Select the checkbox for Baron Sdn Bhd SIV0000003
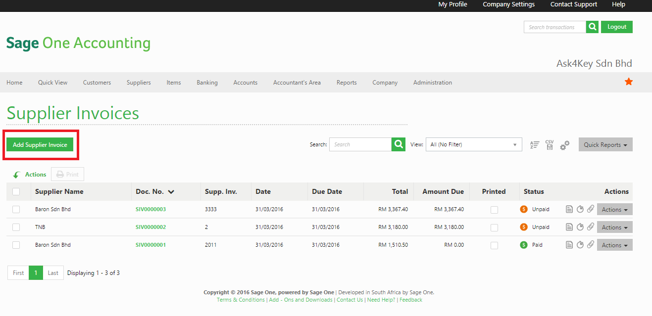Screen dimensions: 652x316 click(x=16, y=209)
